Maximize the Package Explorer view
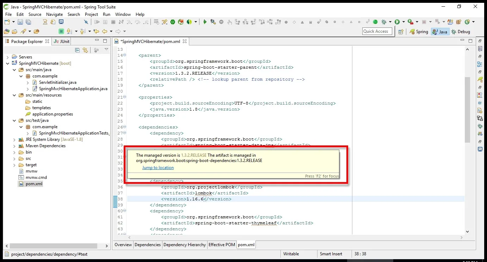 click(x=105, y=41)
